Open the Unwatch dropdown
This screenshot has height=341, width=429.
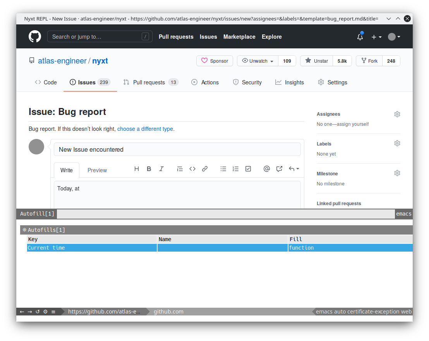pyautogui.click(x=258, y=61)
